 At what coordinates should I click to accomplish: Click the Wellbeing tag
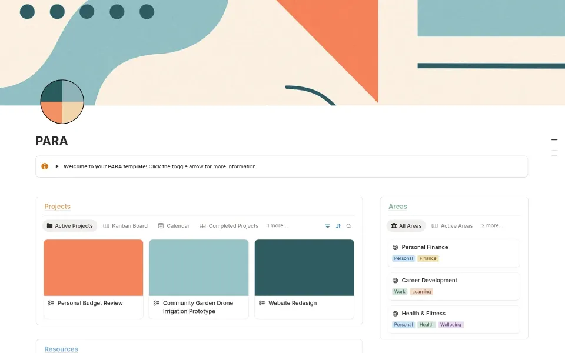[x=450, y=325]
